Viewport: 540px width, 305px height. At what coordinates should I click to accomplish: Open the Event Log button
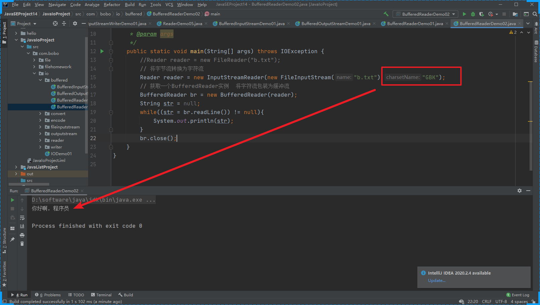pyautogui.click(x=518, y=295)
